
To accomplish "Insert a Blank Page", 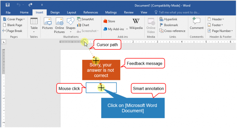I will [x=13, y=25].
